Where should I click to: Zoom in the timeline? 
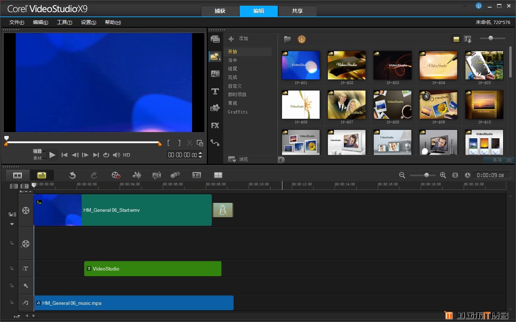pos(443,175)
